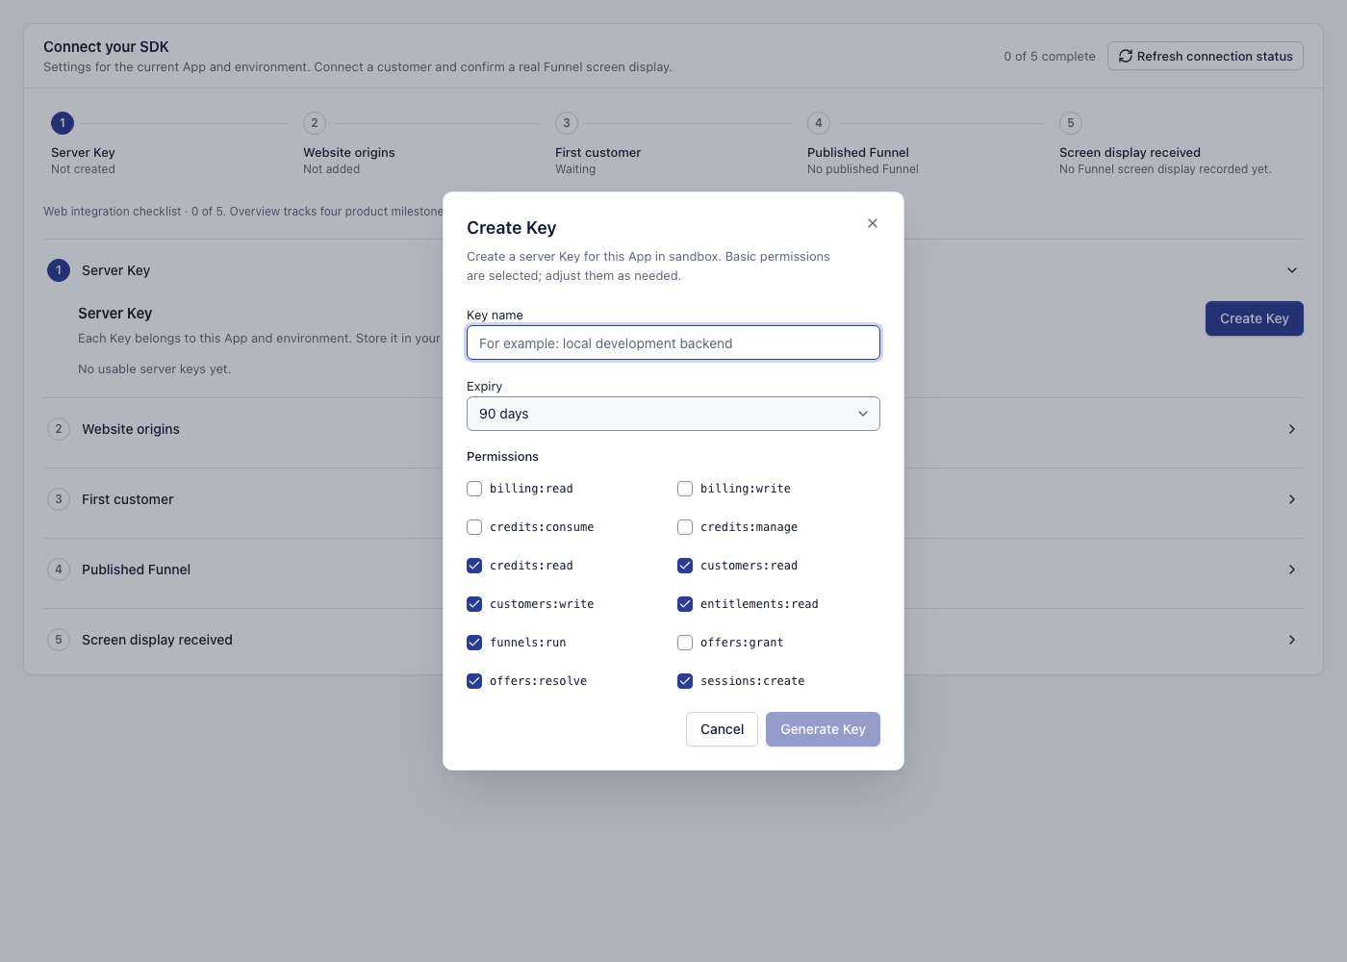Click the Generate Key button
The height and width of the screenshot is (962, 1347).
click(823, 729)
